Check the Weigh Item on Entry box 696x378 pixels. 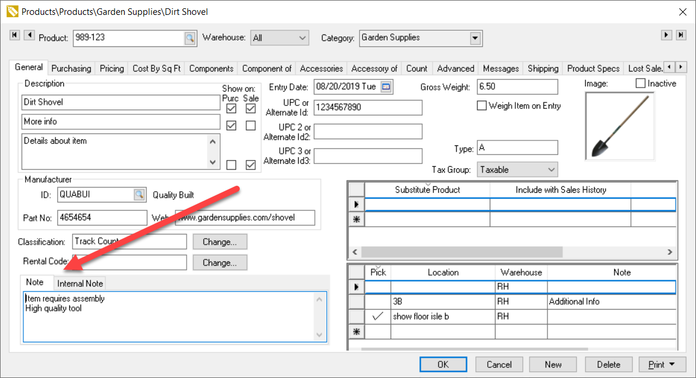click(x=482, y=106)
